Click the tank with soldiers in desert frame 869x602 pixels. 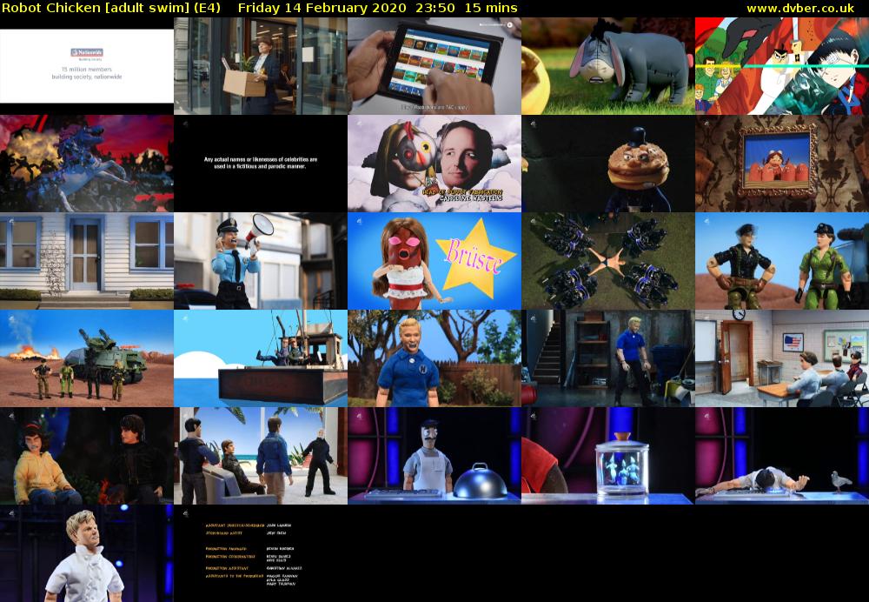(x=87, y=358)
